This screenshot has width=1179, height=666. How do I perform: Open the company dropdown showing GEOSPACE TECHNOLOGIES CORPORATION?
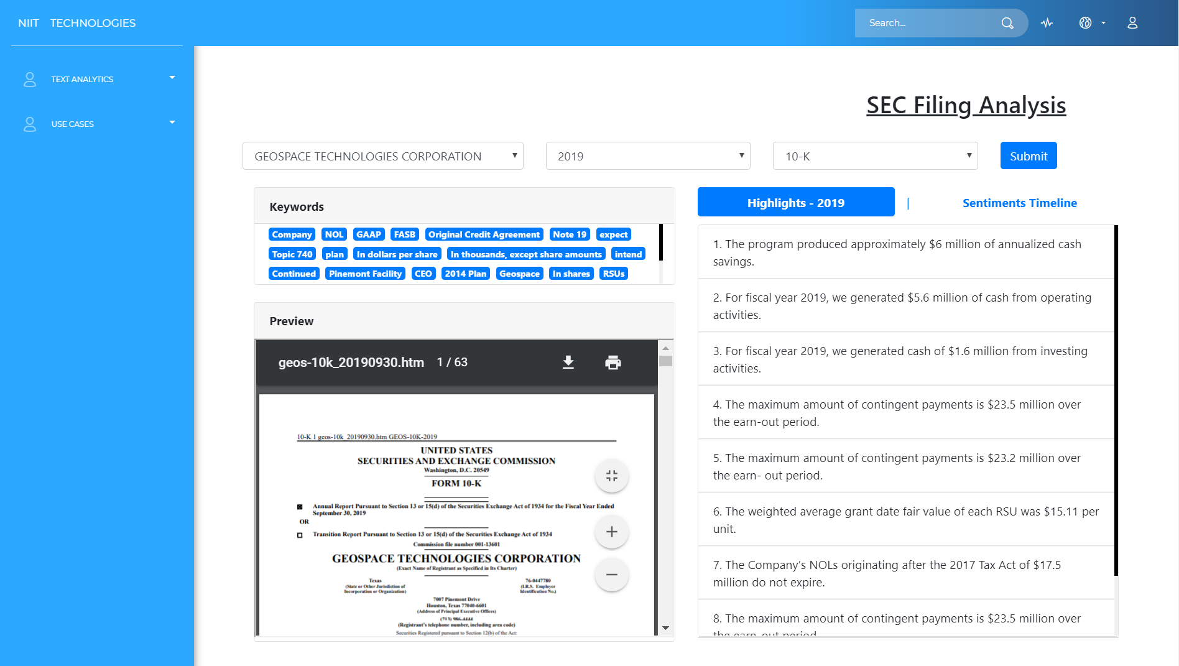tap(382, 155)
